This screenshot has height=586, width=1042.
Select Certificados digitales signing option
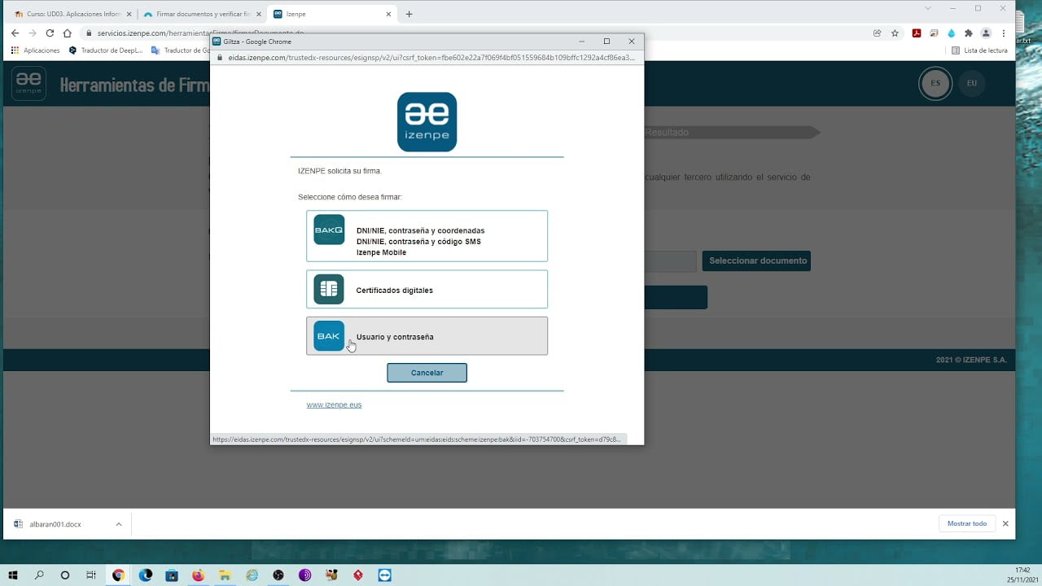pos(427,289)
